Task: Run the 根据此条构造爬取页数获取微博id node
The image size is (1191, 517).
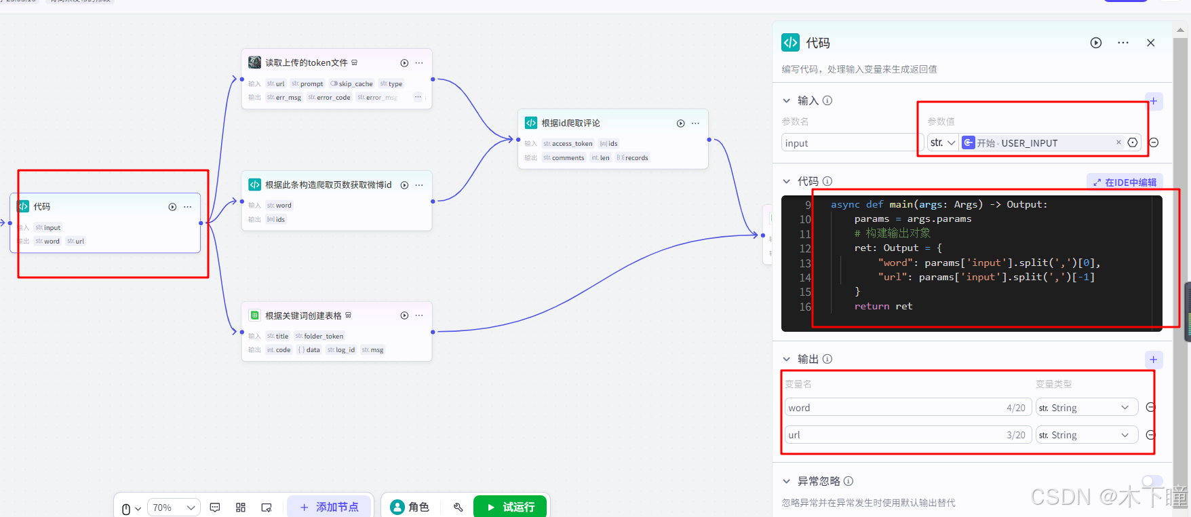Action: click(x=404, y=185)
